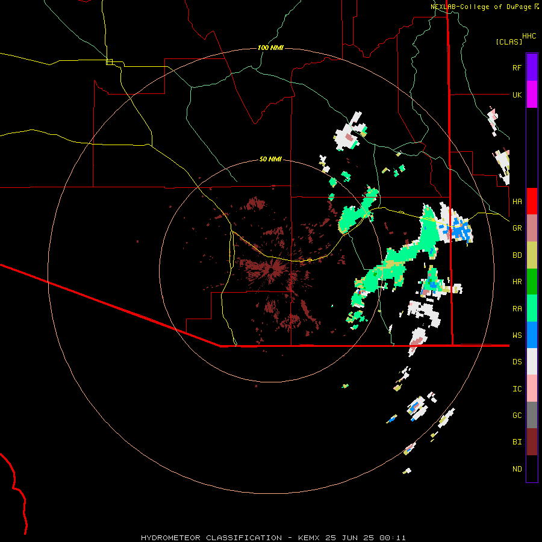Click the BD legend label
The image size is (542, 542).
click(x=517, y=255)
